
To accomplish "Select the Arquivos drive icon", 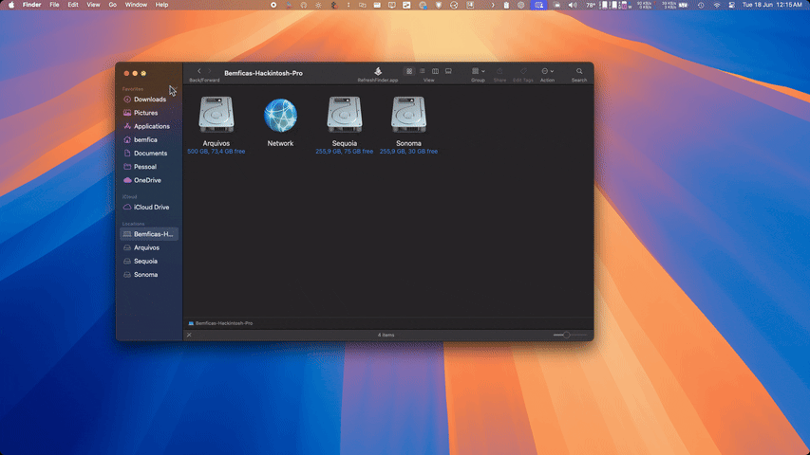I will [x=217, y=115].
